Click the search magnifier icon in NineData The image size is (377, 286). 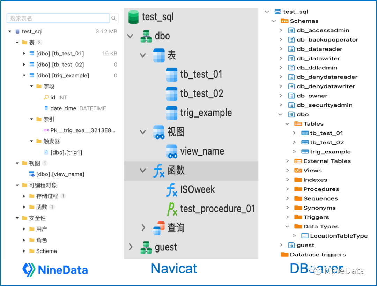pos(114,18)
